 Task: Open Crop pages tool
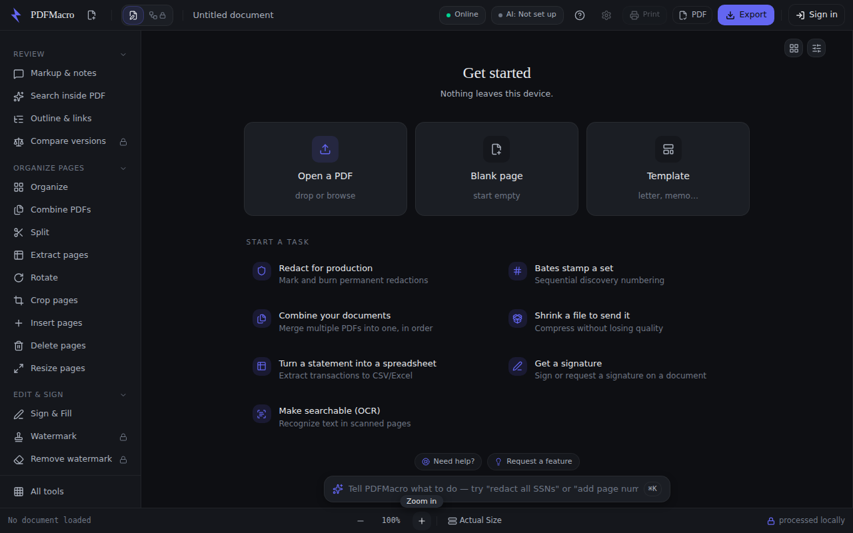point(71,300)
